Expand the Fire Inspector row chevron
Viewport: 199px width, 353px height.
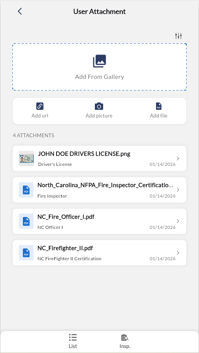[x=178, y=190]
